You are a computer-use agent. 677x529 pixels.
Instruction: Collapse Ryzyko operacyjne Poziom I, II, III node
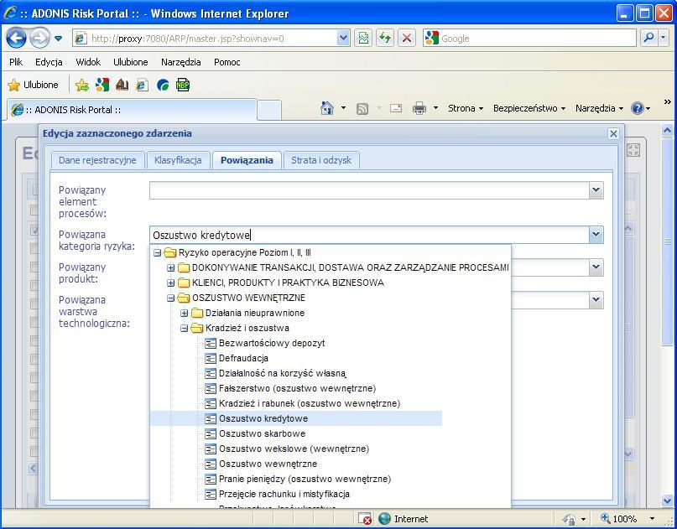[x=157, y=253]
